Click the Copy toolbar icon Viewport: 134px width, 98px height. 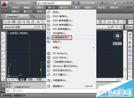click(43, 22)
